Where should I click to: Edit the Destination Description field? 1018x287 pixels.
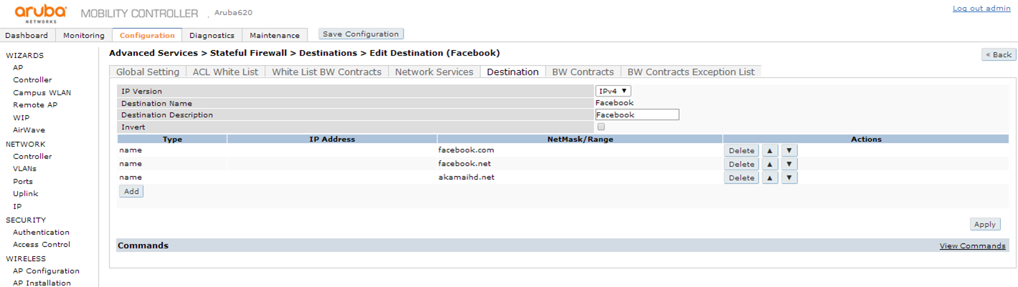(x=637, y=115)
